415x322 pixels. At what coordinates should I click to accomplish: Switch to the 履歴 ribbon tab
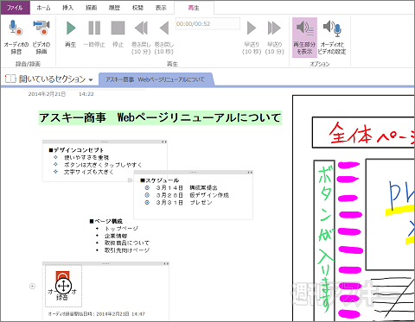pos(114,8)
